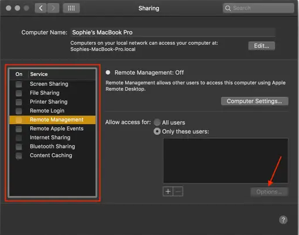Select Content Caching service row
The height and width of the screenshot is (235, 299).
[53, 156]
